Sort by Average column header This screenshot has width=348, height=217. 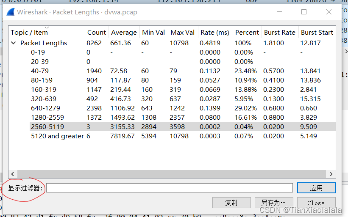click(x=124, y=32)
